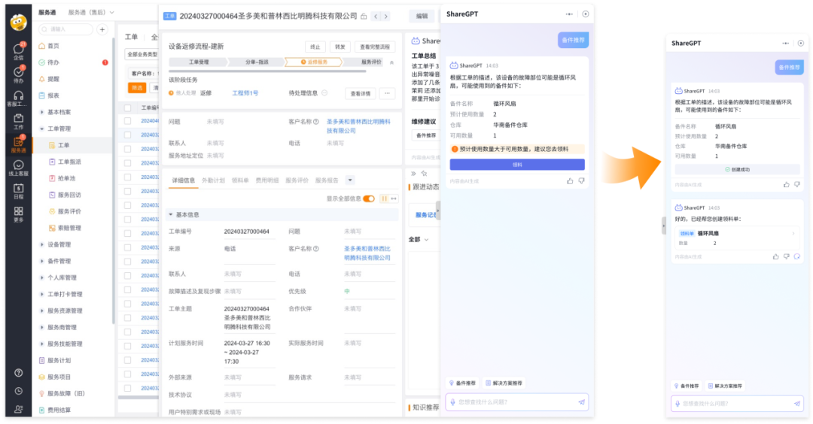Click the clock history icon in sidebar

tap(18, 391)
